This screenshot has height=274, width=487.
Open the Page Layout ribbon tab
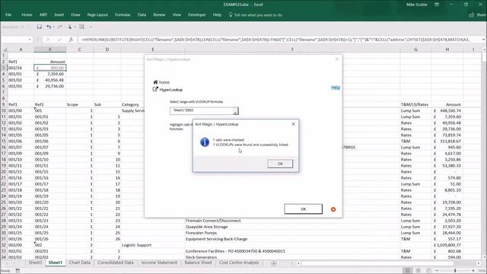97,14
